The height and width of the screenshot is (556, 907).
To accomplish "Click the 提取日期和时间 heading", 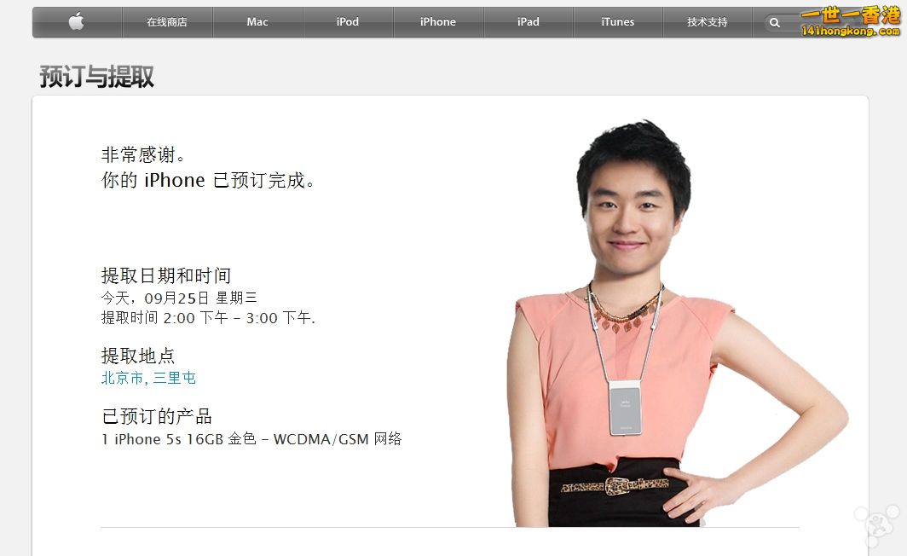I will click(166, 275).
